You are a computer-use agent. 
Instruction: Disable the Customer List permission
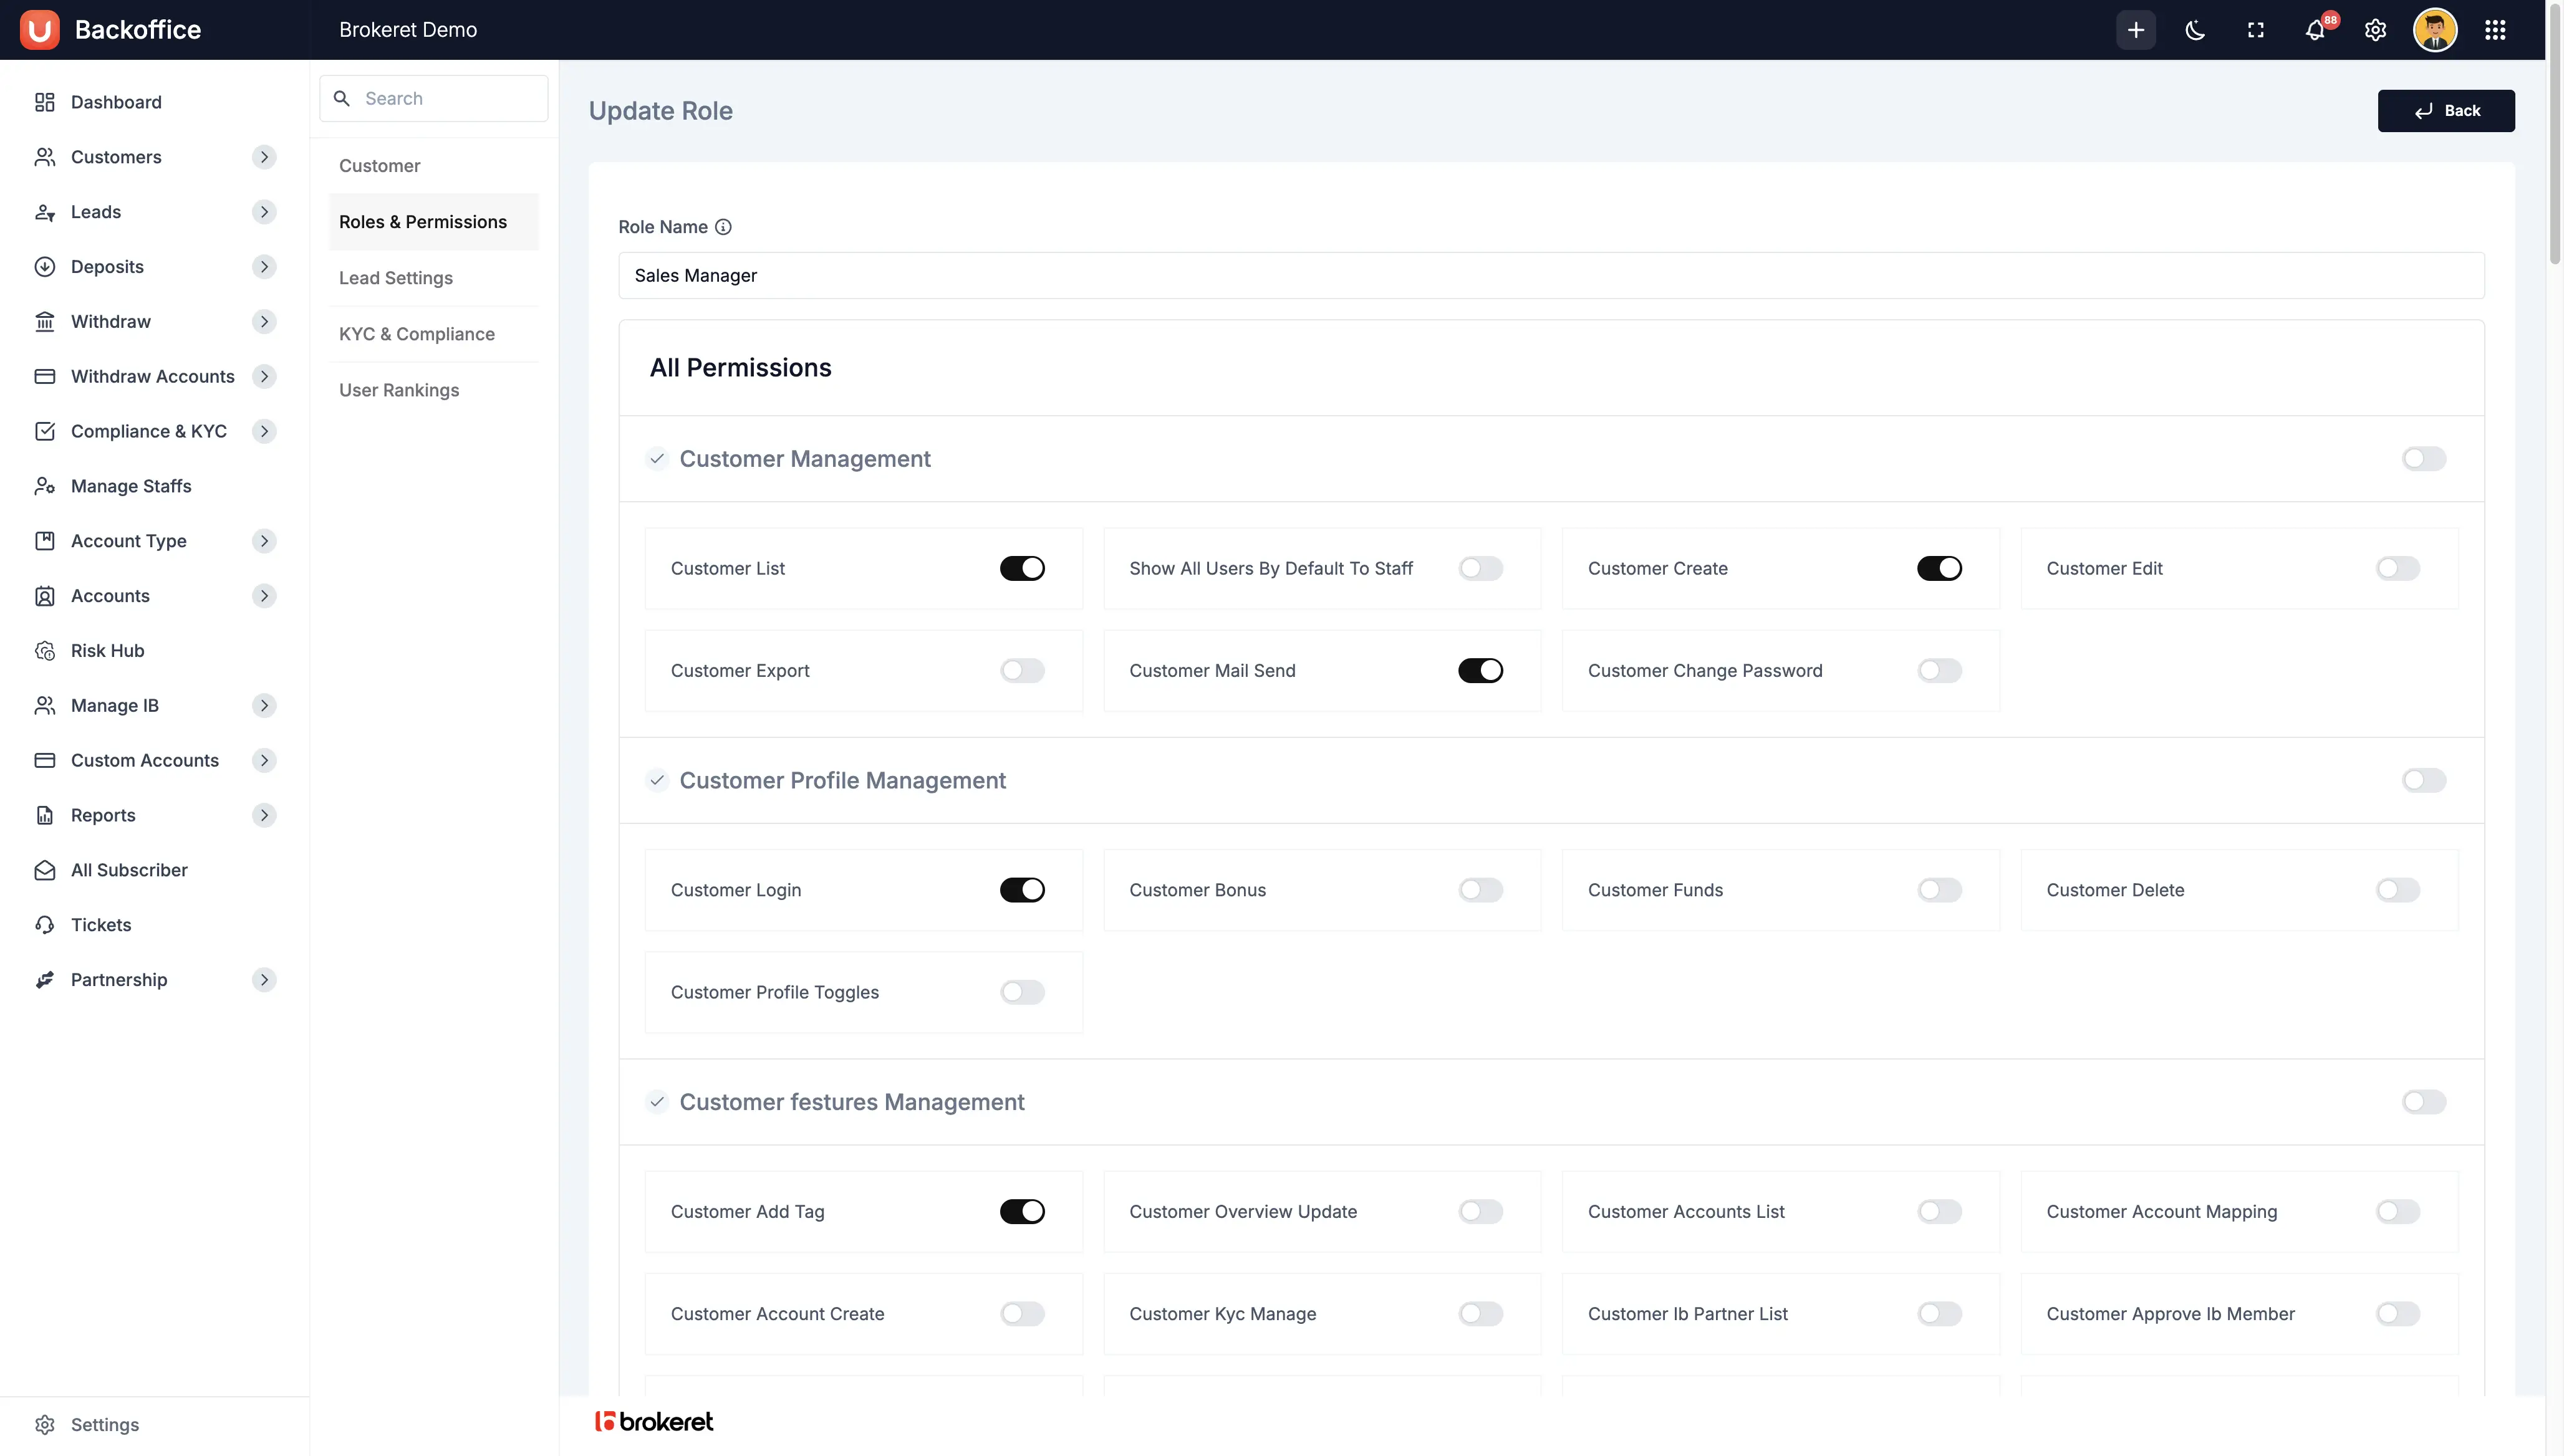pos(1023,568)
